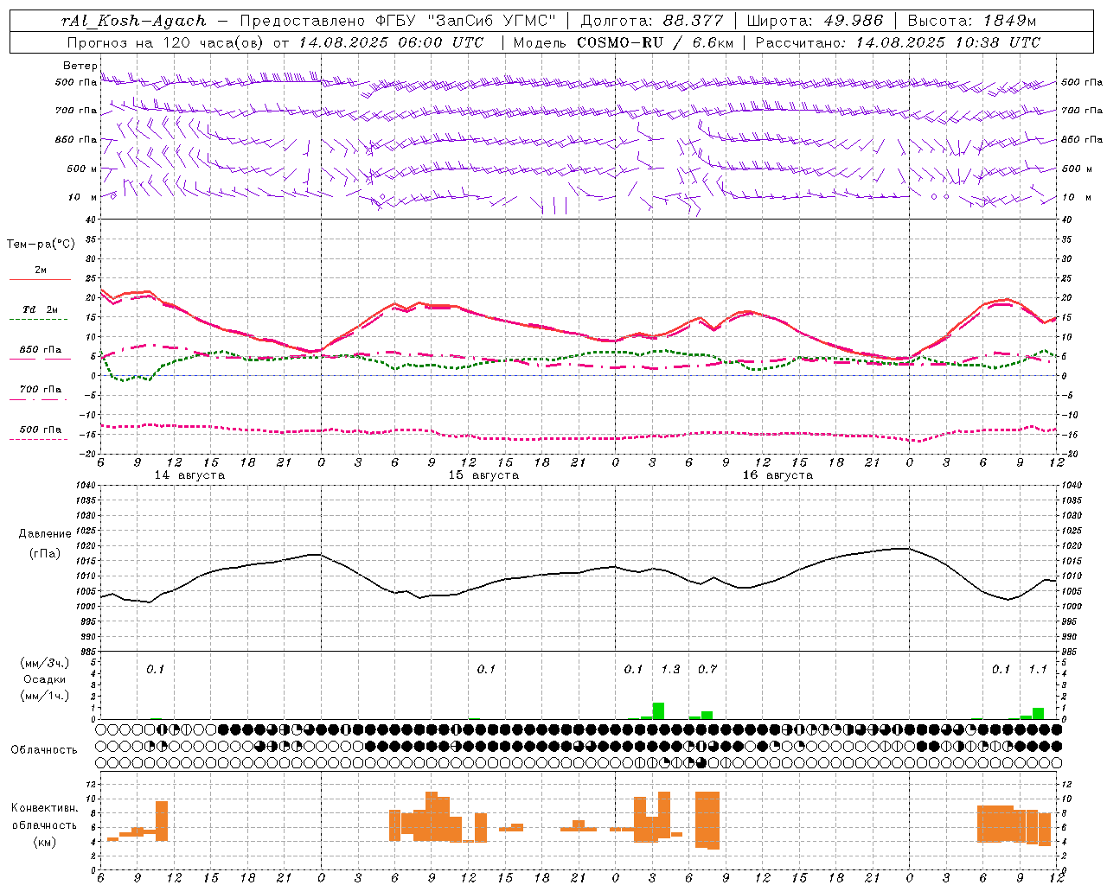Click the Высота: 1849м field
This screenshot has width=1107, height=885.
pyautogui.click(x=971, y=21)
